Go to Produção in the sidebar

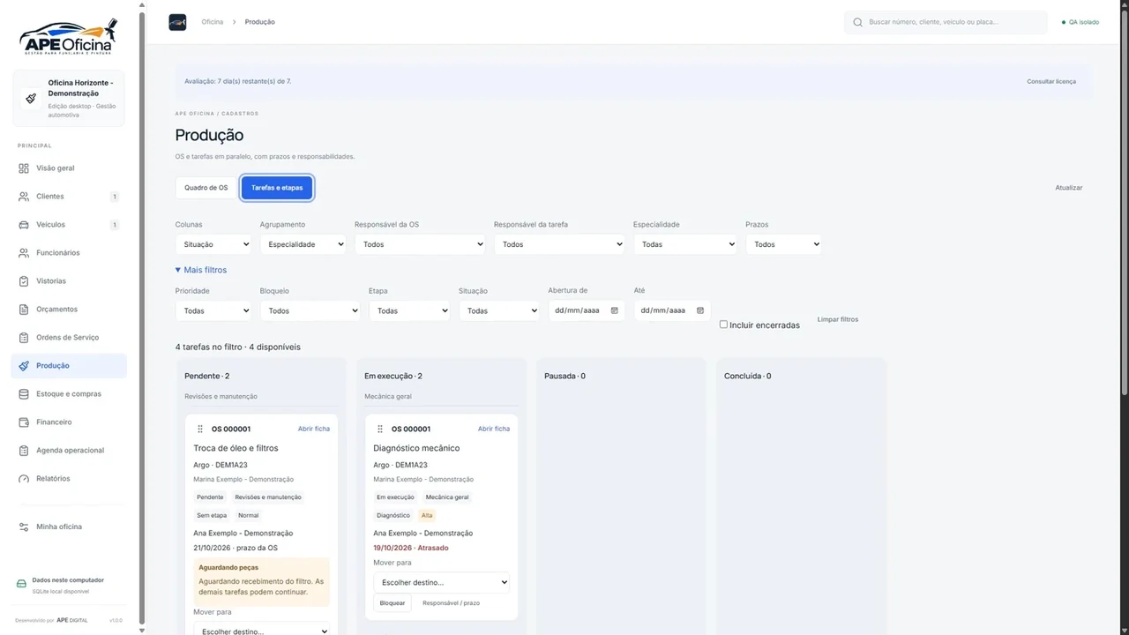pos(69,366)
